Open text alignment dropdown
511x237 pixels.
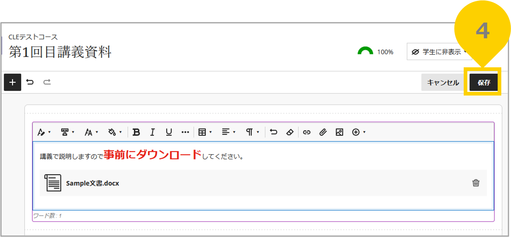pos(229,132)
